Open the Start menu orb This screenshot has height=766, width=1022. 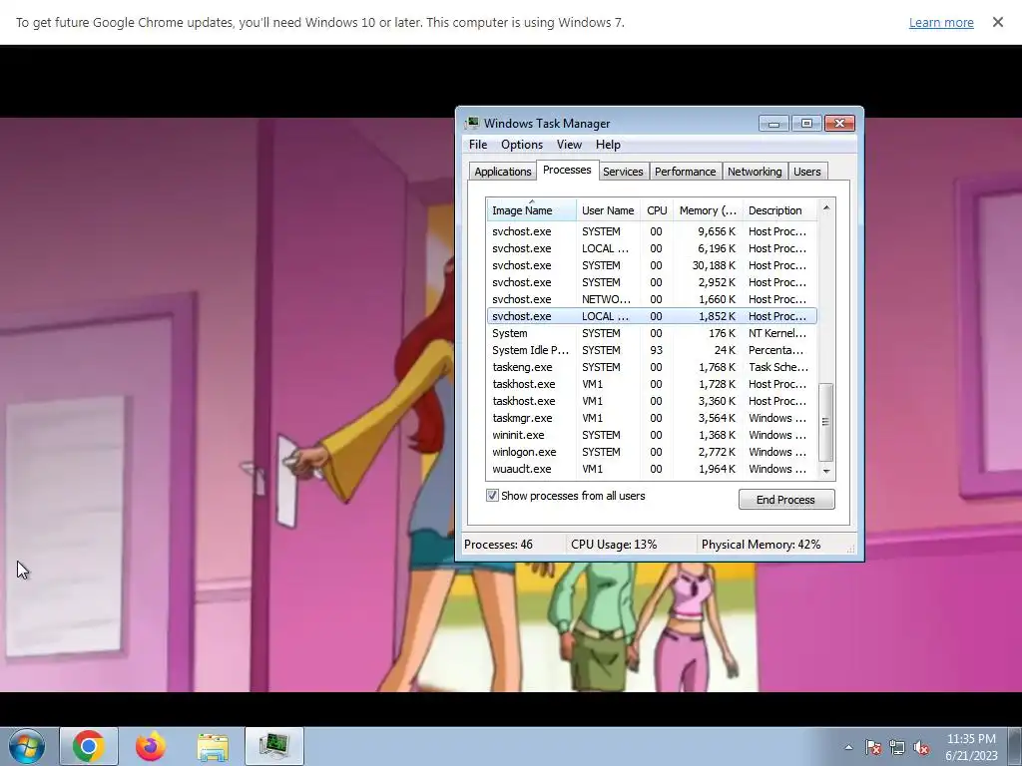point(27,746)
